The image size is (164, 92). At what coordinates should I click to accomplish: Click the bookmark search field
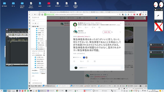[x=39, y=20]
